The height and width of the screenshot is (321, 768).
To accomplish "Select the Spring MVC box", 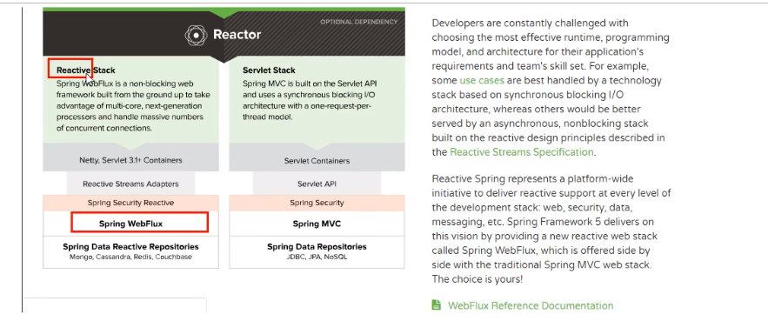I will pos(317,224).
